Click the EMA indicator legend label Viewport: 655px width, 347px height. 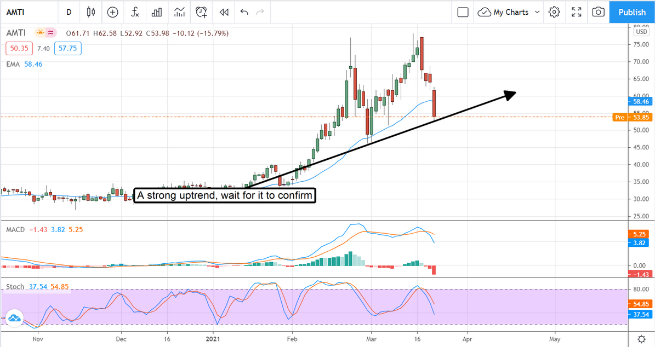tap(13, 64)
